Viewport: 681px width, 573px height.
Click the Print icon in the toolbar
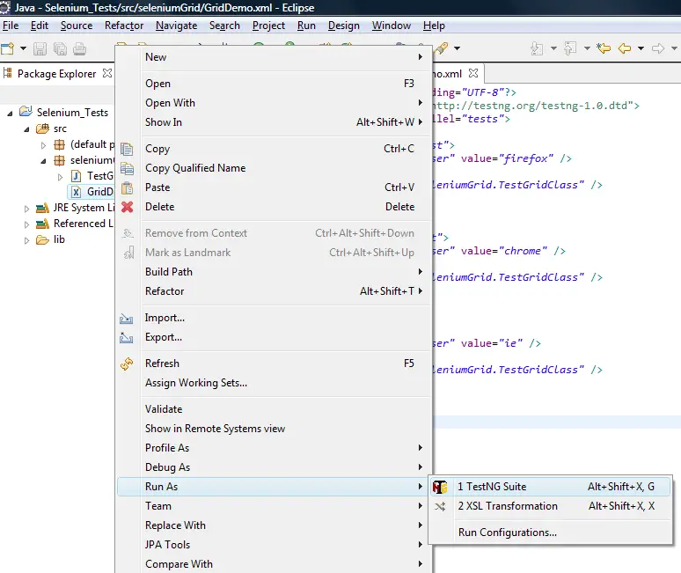pos(79,48)
